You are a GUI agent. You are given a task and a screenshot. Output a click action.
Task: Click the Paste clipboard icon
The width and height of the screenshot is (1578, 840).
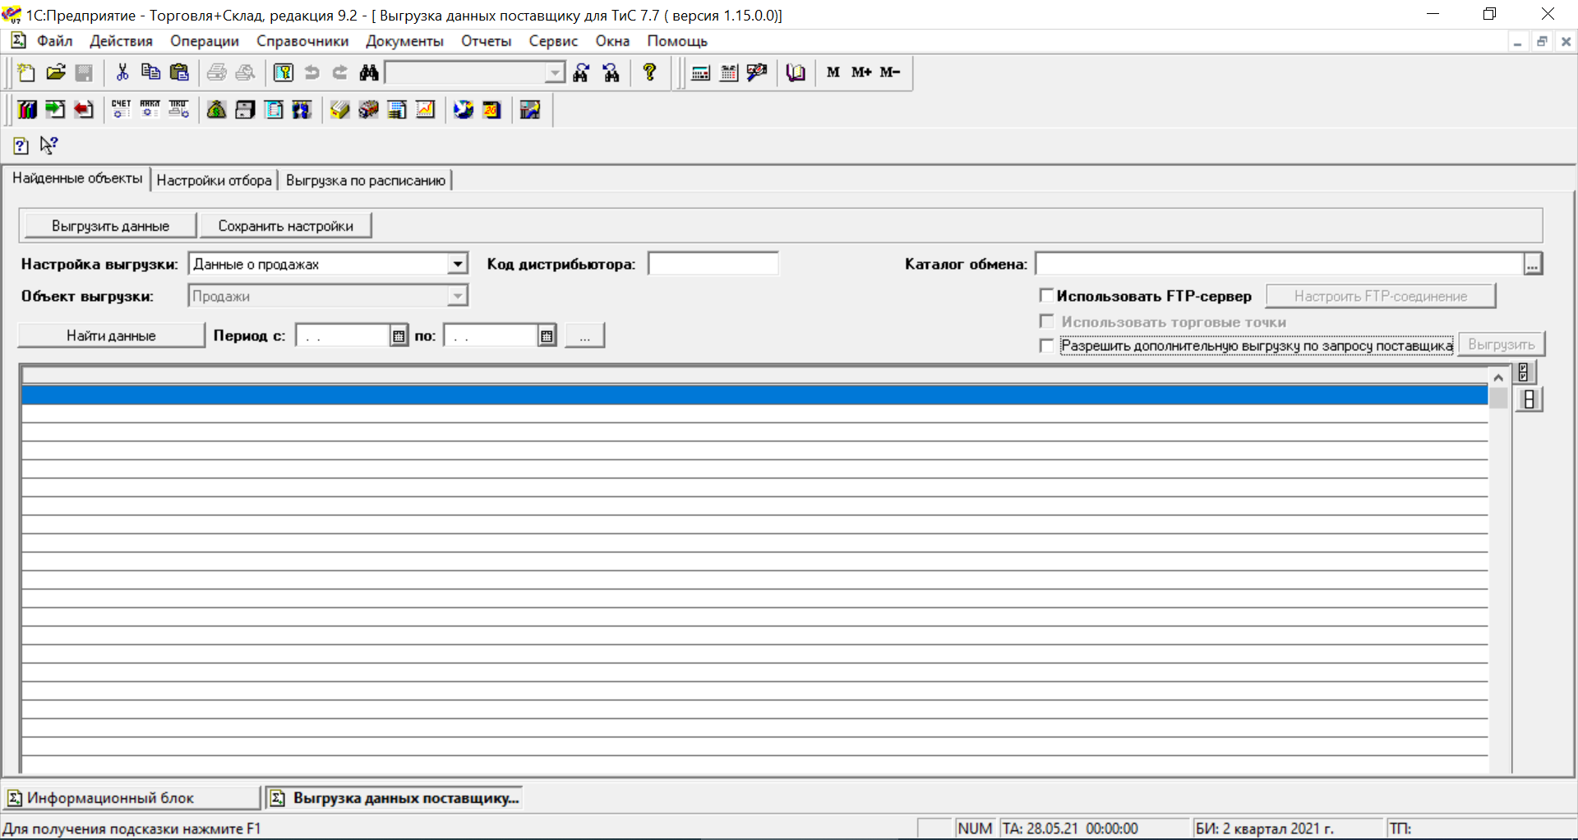point(179,72)
